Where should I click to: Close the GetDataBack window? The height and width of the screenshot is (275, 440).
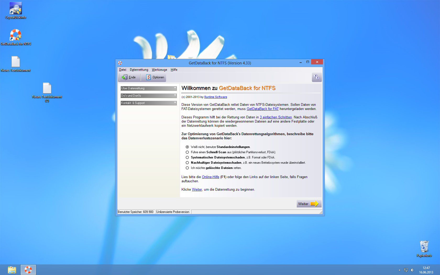pos(317,62)
